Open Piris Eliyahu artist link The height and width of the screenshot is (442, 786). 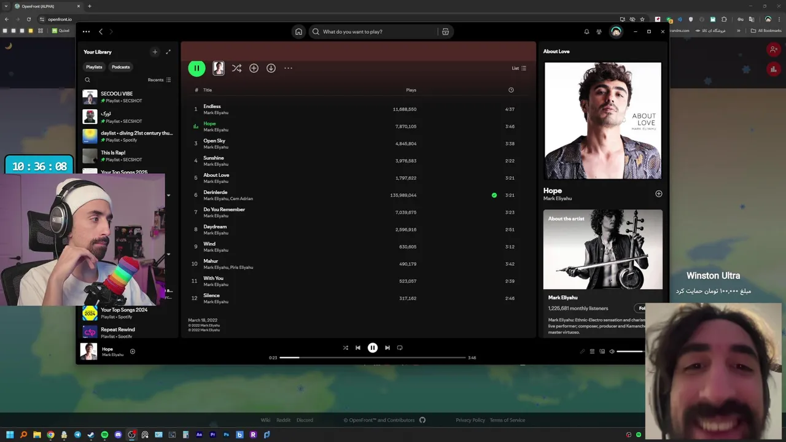pos(241,268)
